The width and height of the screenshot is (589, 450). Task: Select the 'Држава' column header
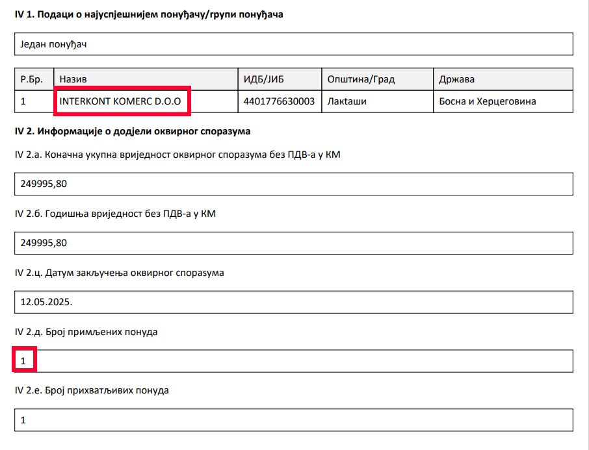(x=503, y=79)
